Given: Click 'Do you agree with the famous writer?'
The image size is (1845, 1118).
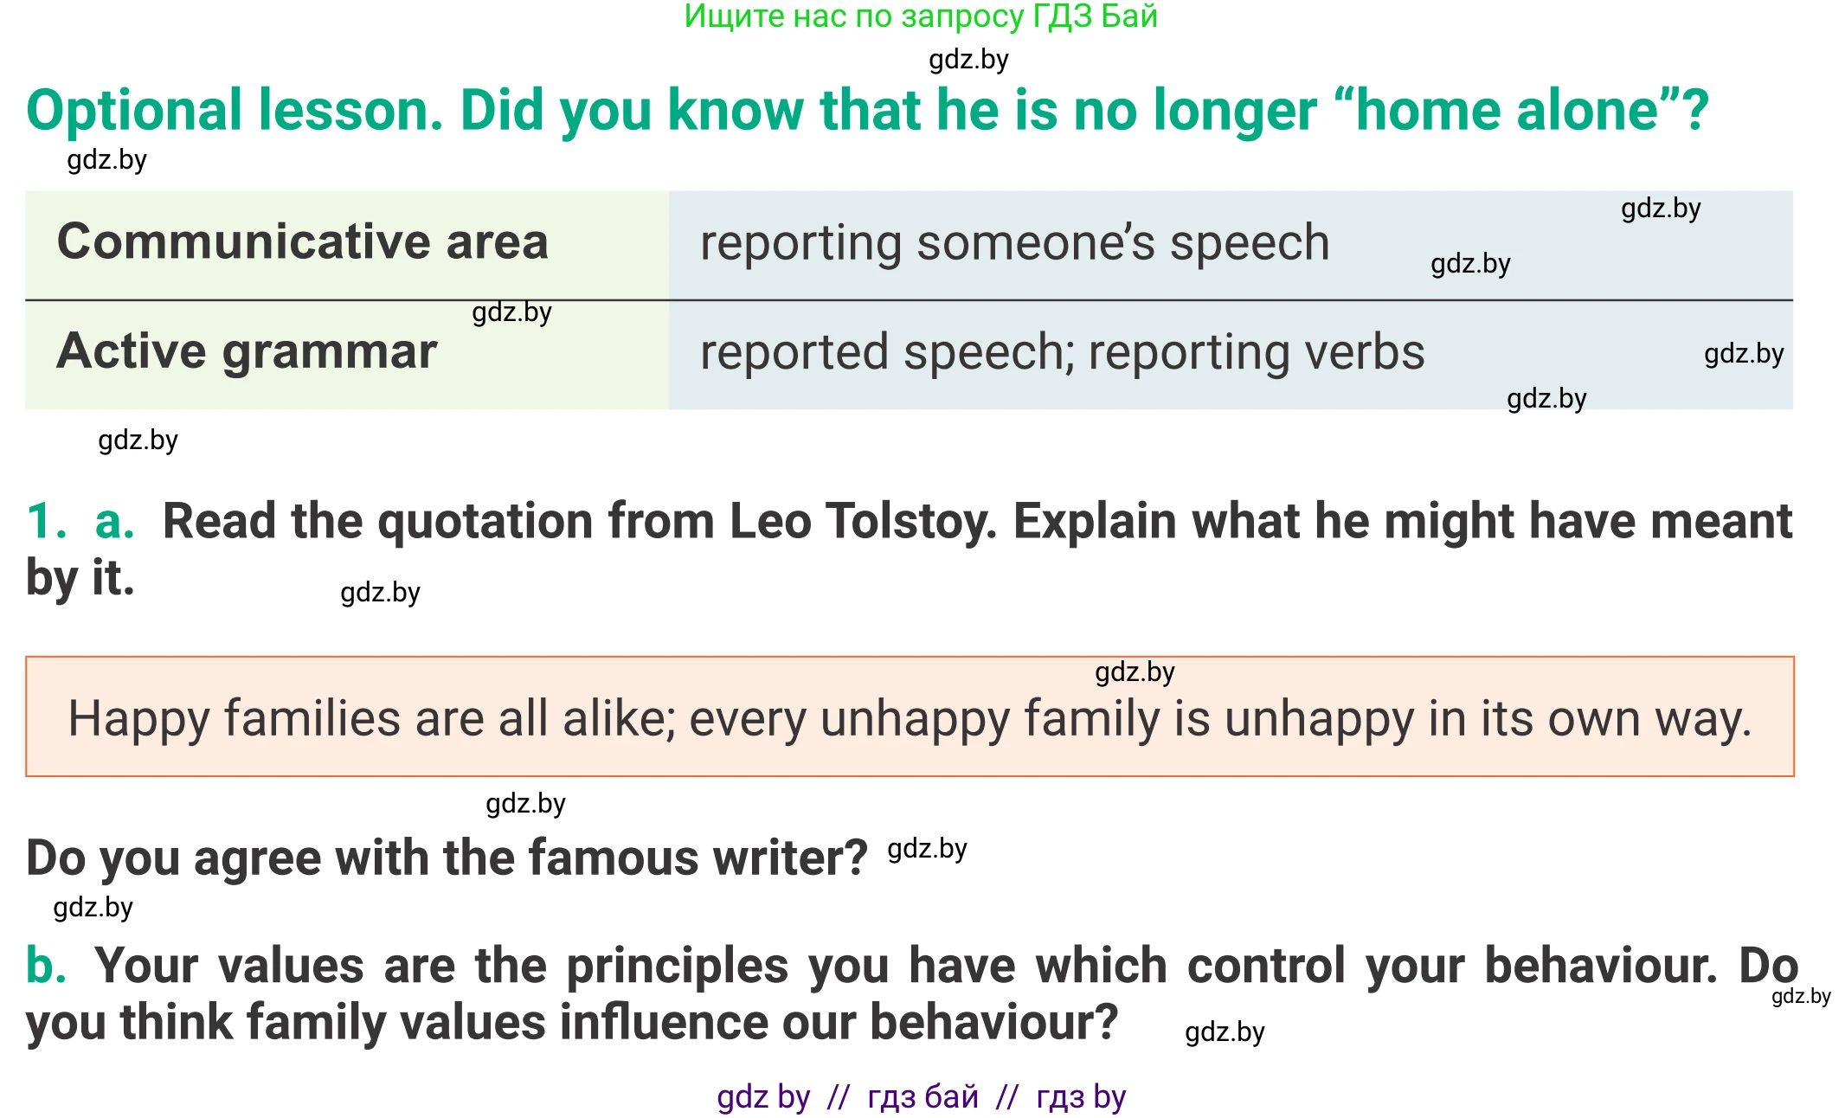Looking at the screenshot, I should coord(447,858).
